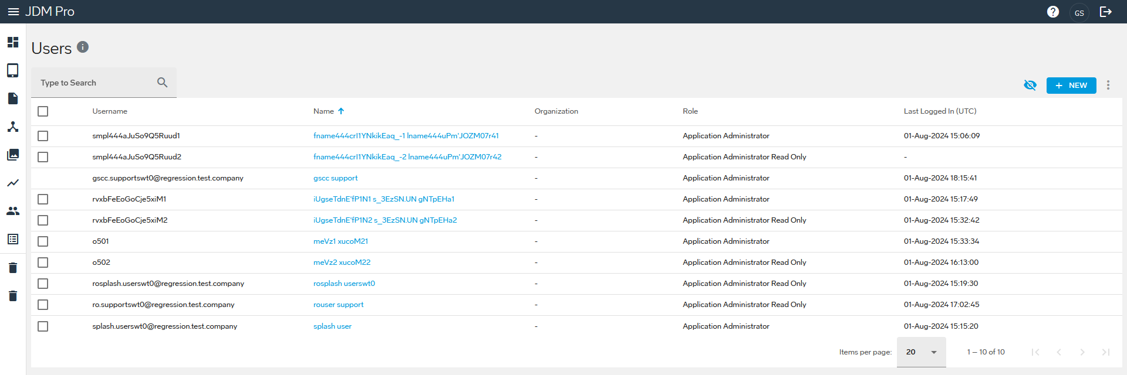Open the iUgseTdnE'fP1N2 user link
Screen dimensions: 1127x375
(x=385, y=220)
